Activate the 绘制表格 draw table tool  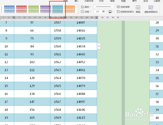(123, 7)
